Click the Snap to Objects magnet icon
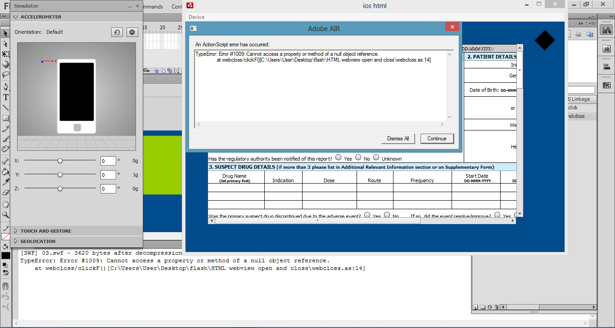The height and width of the screenshot is (328, 615). 5,286
